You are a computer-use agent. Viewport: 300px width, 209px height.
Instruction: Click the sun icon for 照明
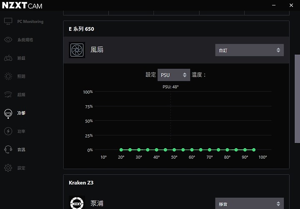tap(8, 76)
